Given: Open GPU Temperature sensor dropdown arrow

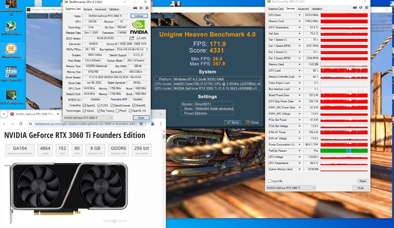Looking at the screenshot, I should point(299,27).
